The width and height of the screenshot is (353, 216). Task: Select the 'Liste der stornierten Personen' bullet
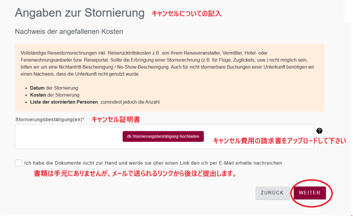click(95, 102)
